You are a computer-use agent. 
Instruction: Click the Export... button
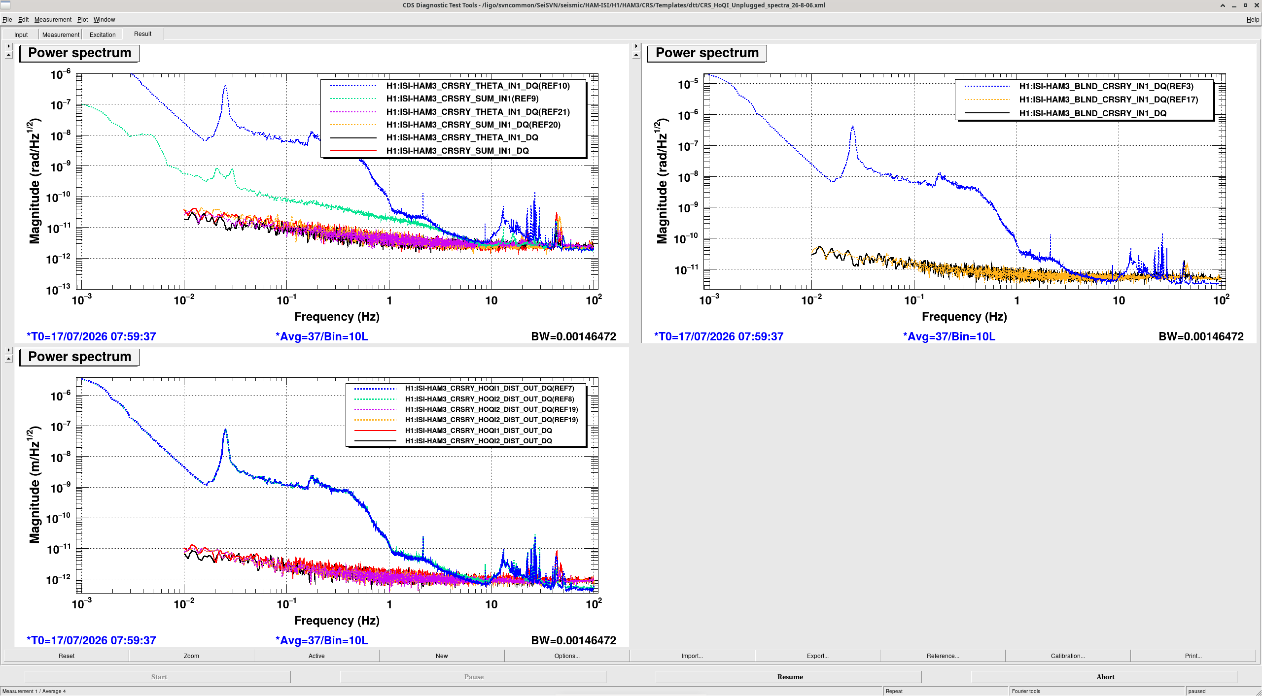click(817, 656)
